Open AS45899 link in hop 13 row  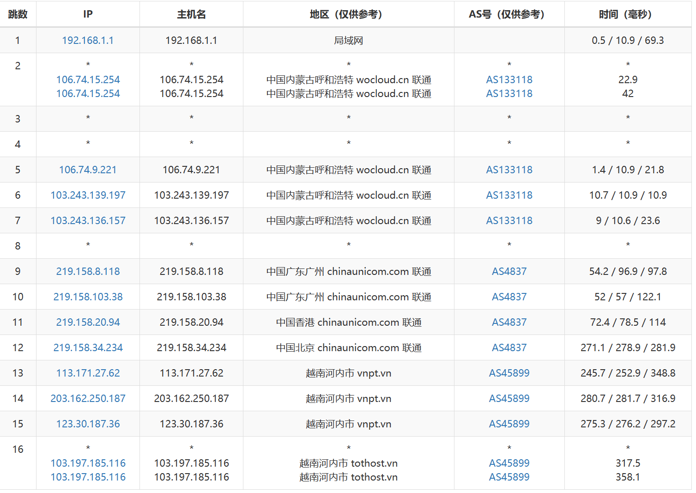(509, 373)
